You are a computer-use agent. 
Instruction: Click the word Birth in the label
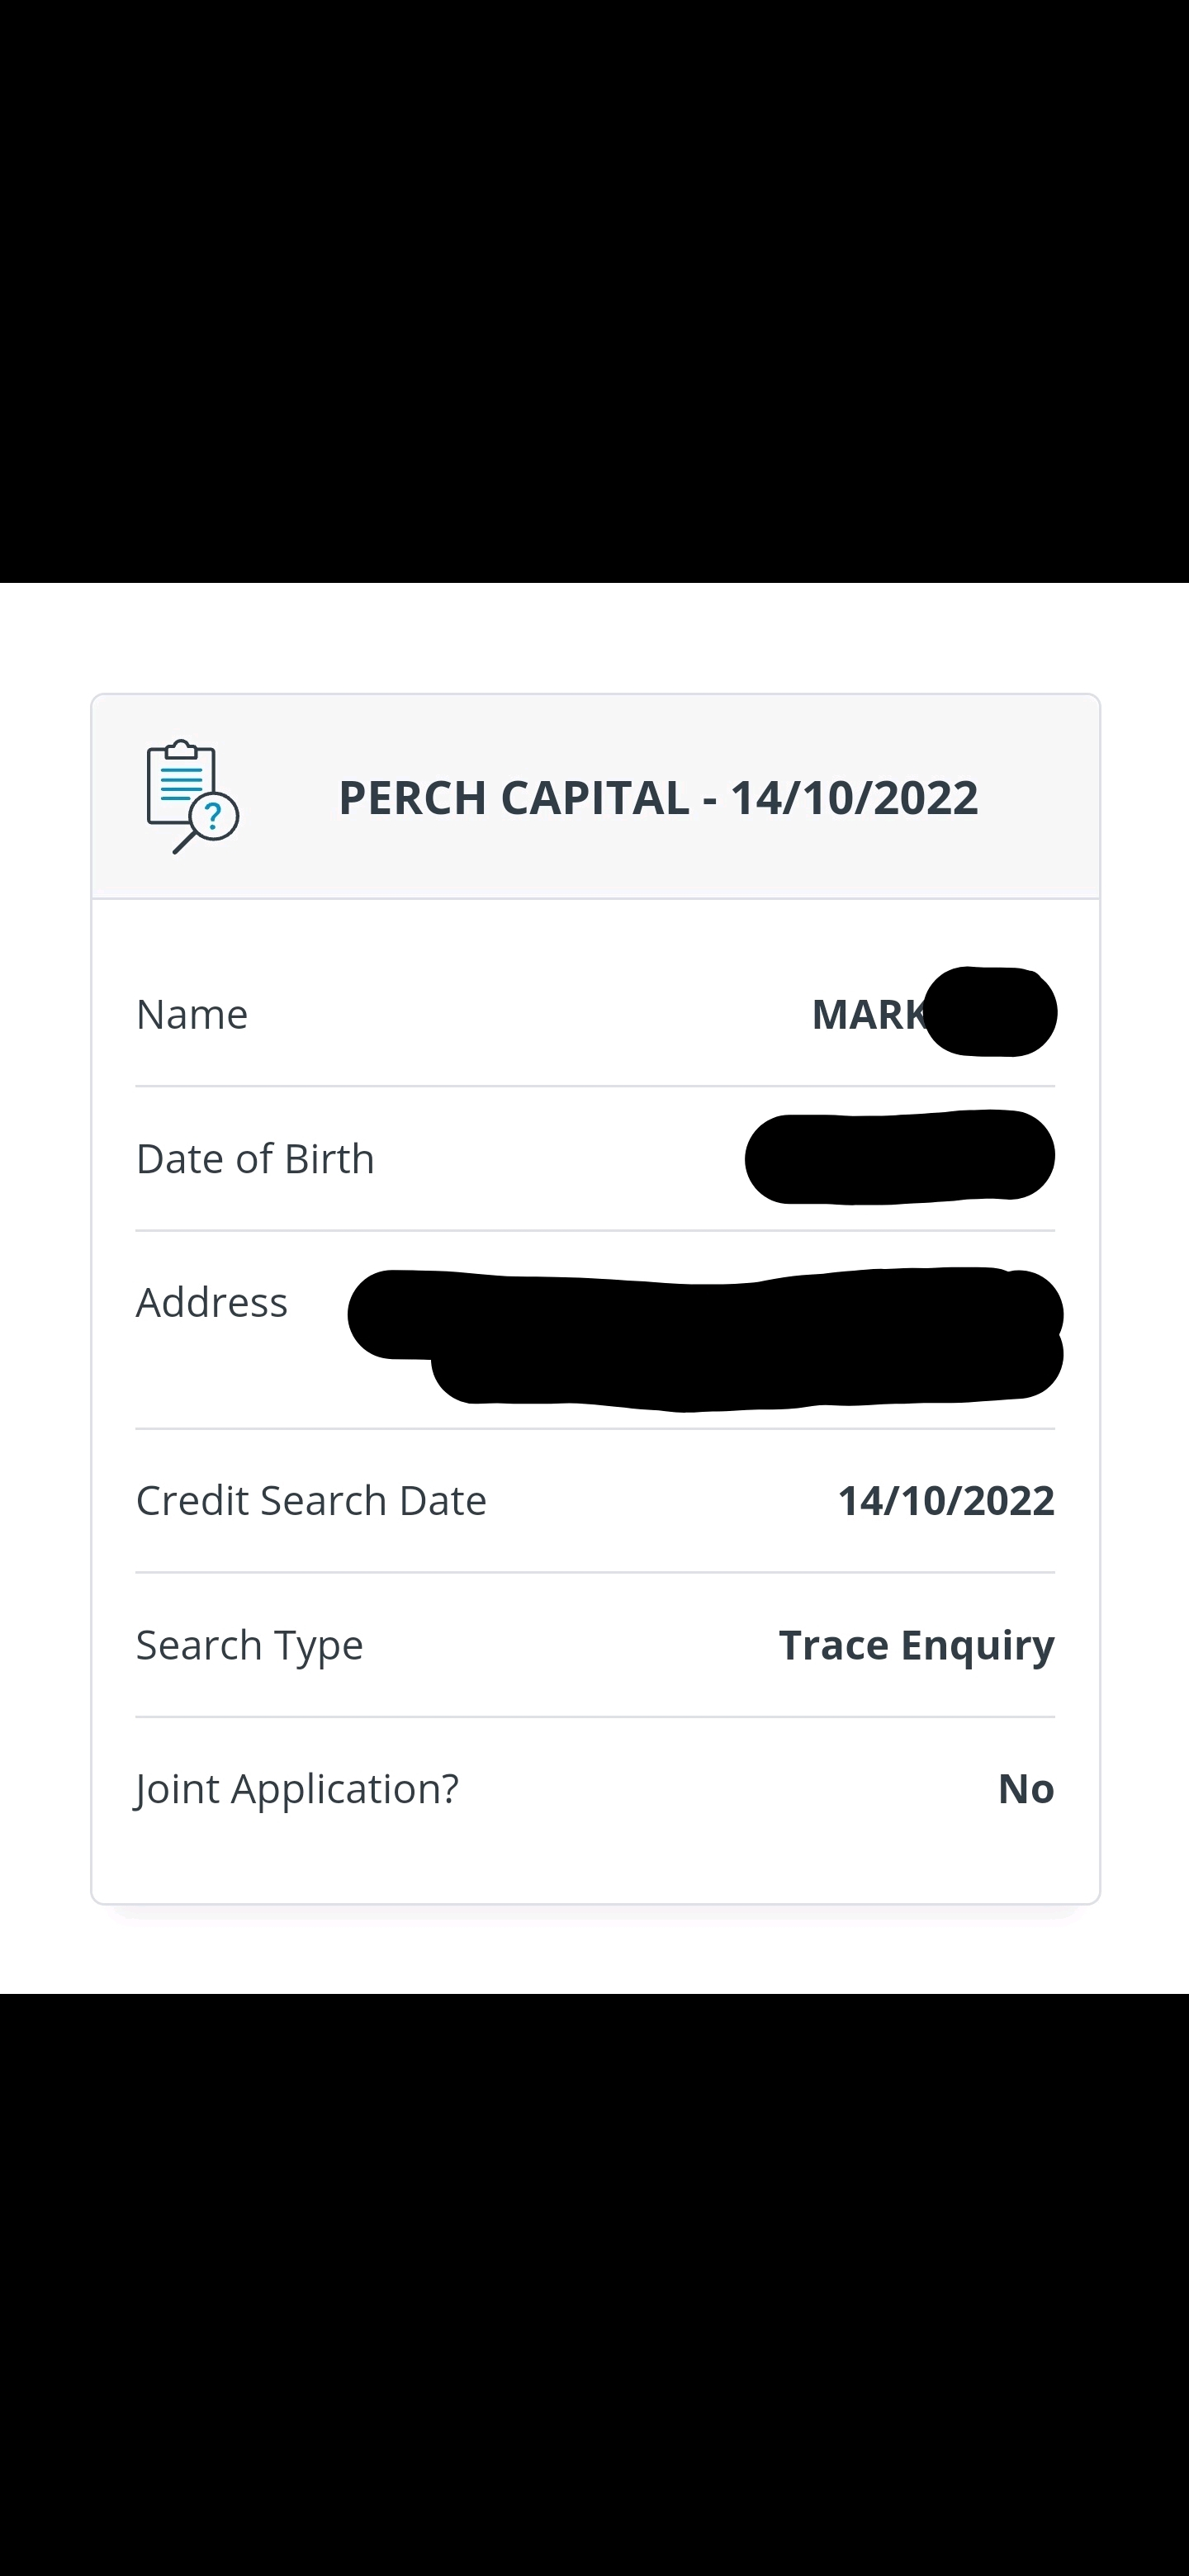[x=329, y=1159]
